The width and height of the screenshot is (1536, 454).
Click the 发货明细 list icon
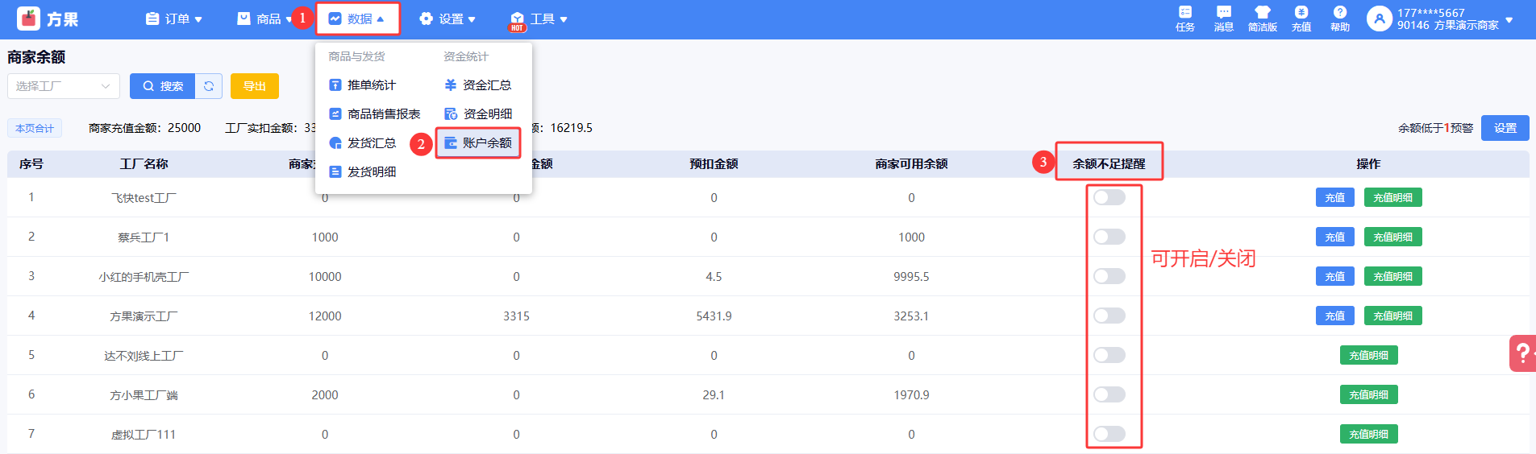[335, 172]
